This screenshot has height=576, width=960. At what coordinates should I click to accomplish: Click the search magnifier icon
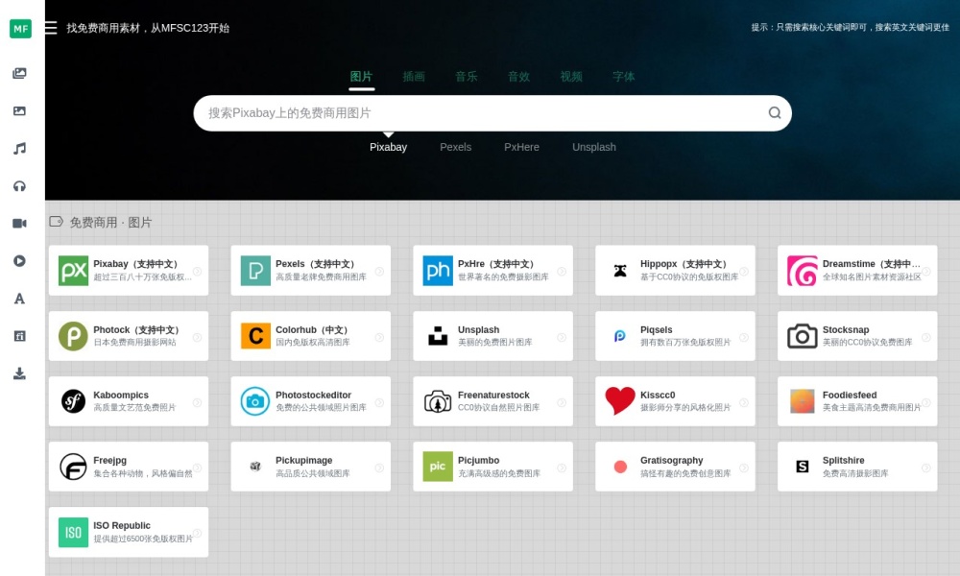coord(775,112)
